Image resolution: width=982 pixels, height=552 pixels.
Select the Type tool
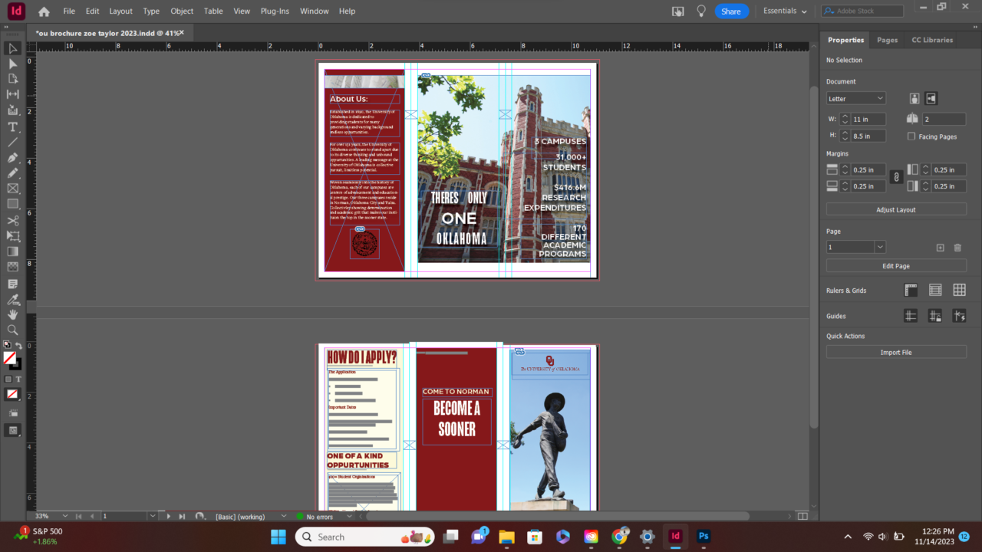click(x=13, y=127)
